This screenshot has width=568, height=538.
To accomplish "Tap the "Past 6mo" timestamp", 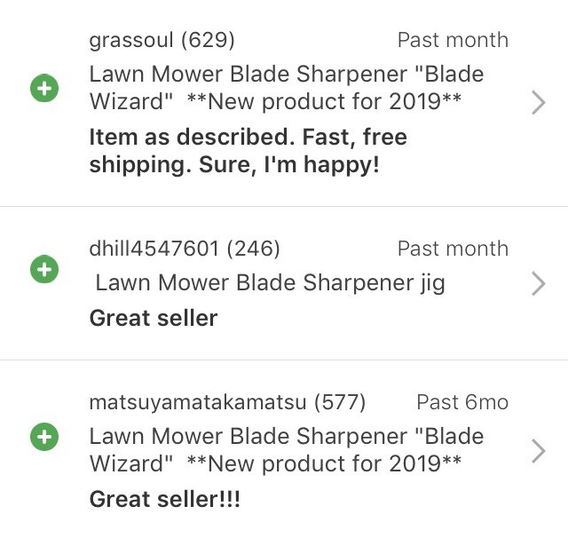I will (462, 402).
